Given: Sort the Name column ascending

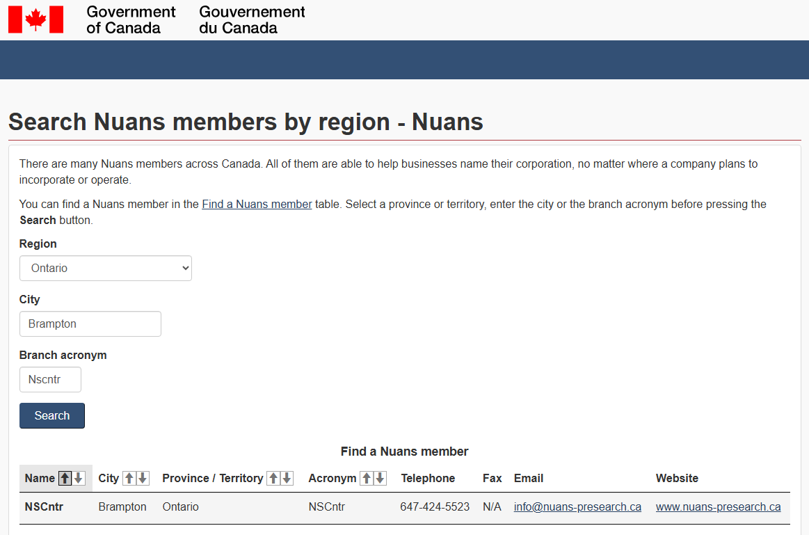Looking at the screenshot, I should point(65,479).
